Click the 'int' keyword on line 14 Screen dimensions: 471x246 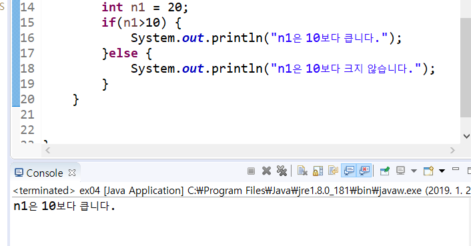tap(112, 7)
